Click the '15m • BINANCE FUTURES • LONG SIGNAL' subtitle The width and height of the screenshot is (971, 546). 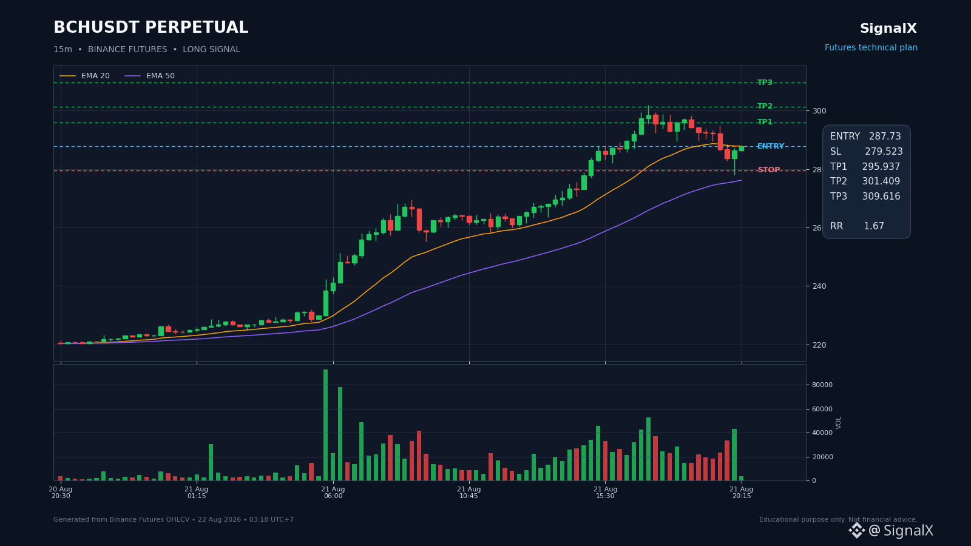[x=147, y=50]
